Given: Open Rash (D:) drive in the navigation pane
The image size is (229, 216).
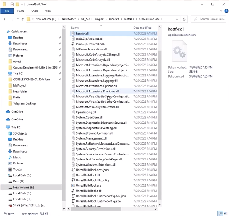Looking at the screenshot, I should 19,181.
